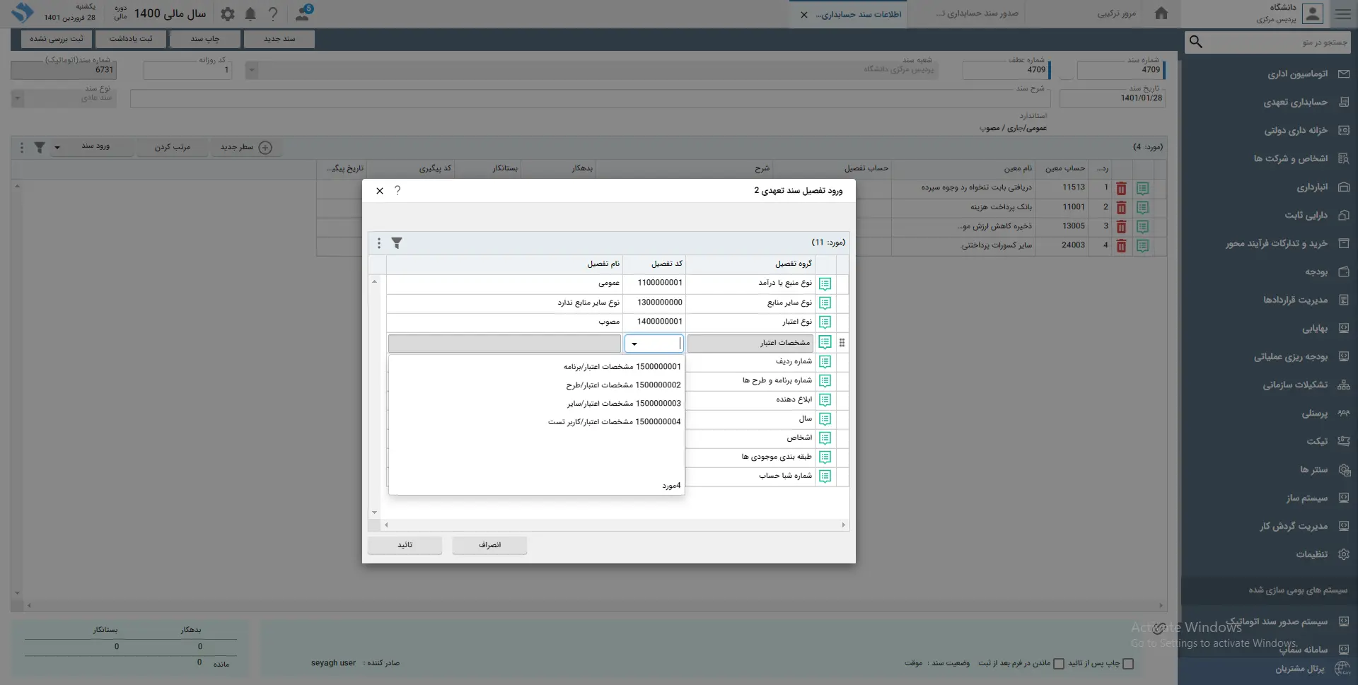The height and width of the screenshot is (685, 1358).
Task: Click the detail icon for the نوع اعتبار row
Action: pyautogui.click(x=825, y=322)
